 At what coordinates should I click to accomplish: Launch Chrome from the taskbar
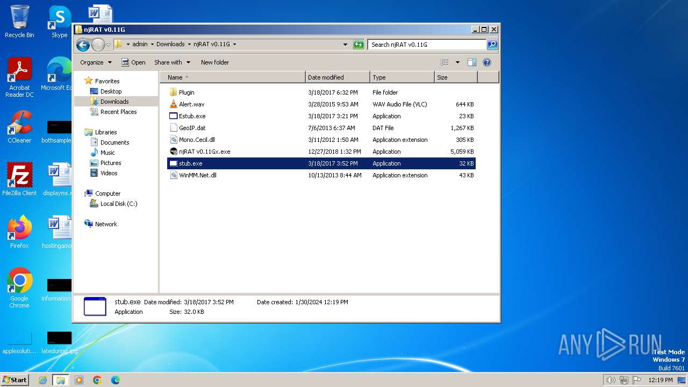[97, 380]
